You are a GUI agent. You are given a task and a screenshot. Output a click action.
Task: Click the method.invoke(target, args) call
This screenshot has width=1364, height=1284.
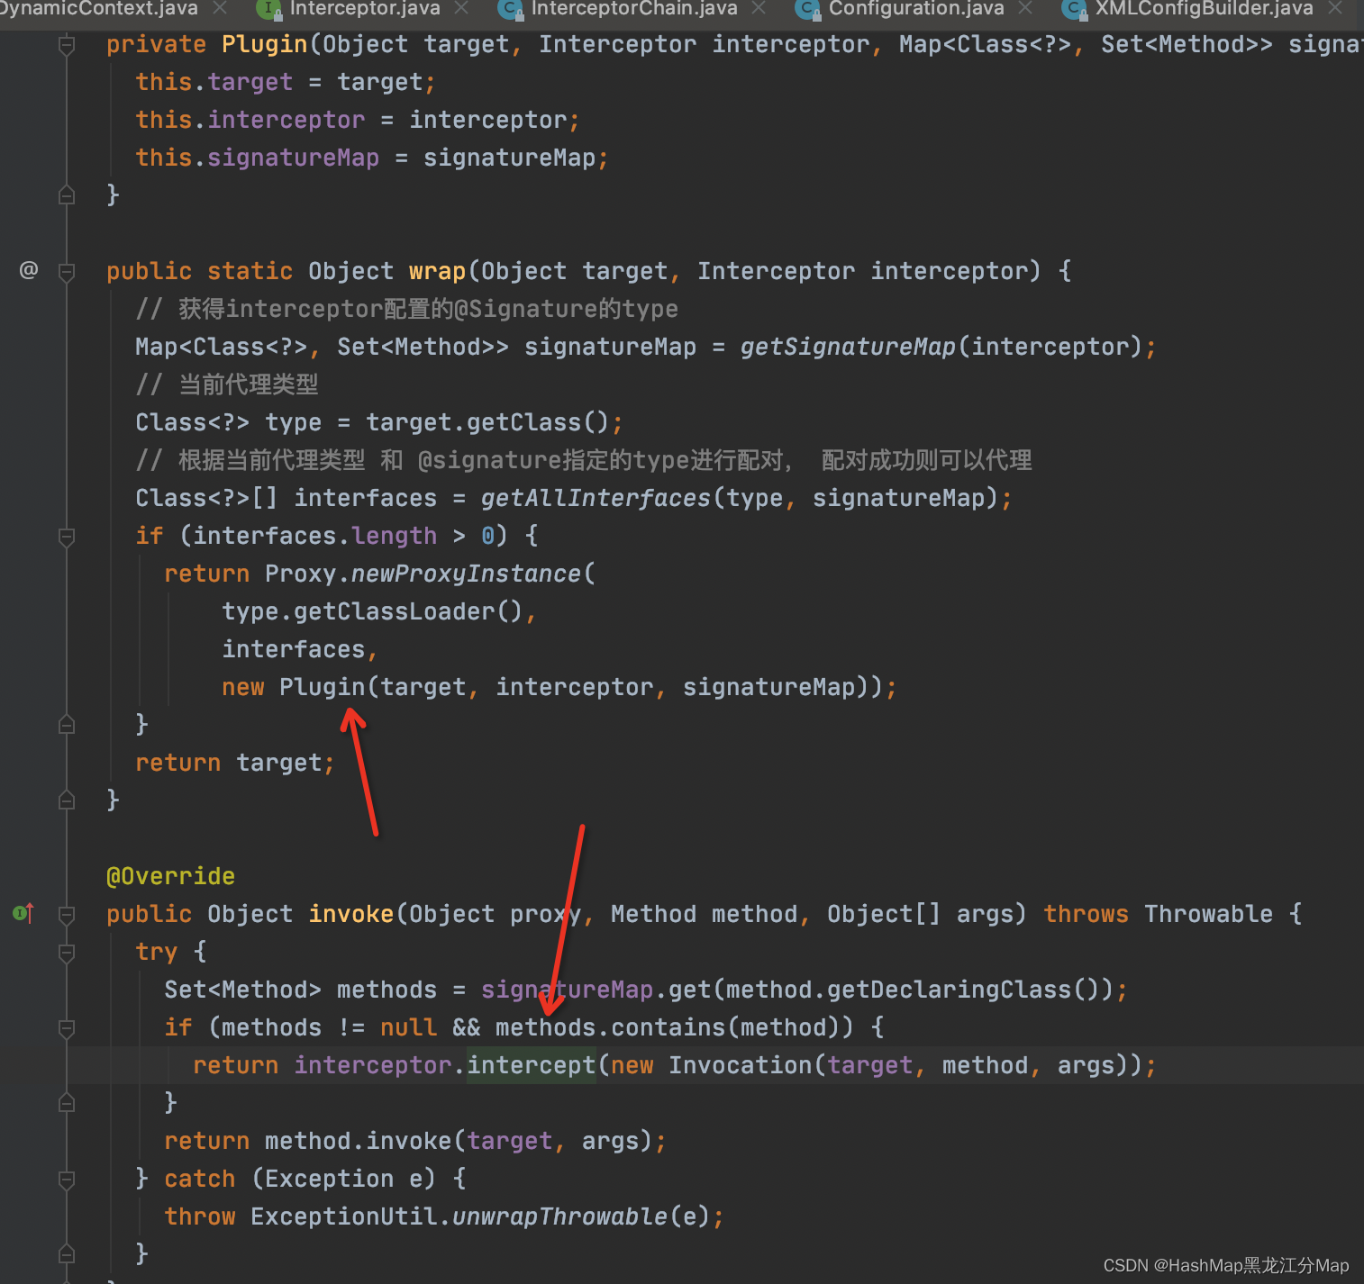point(459,1141)
